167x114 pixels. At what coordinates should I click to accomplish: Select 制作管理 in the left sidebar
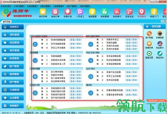[x=13, y=51]
